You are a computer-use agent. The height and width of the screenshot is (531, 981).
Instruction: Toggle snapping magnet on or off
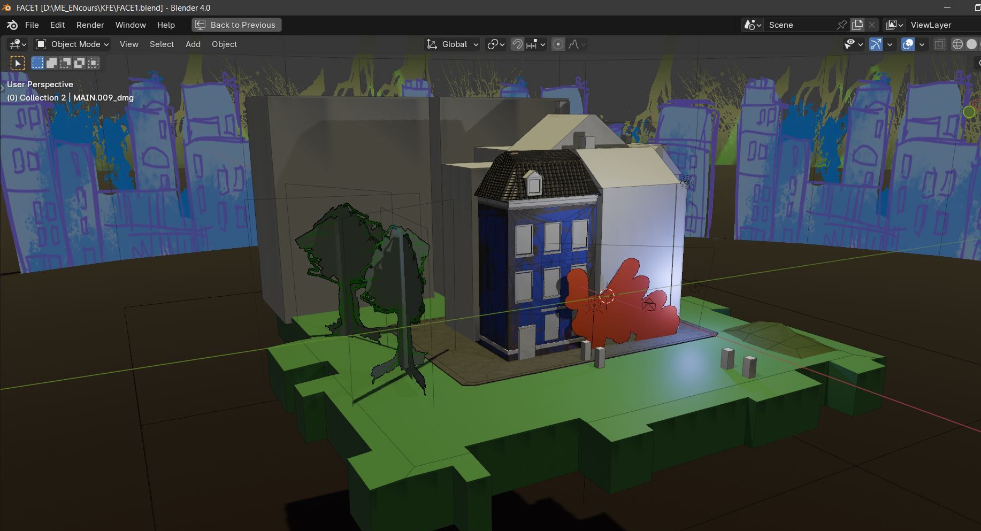[517, 44]
